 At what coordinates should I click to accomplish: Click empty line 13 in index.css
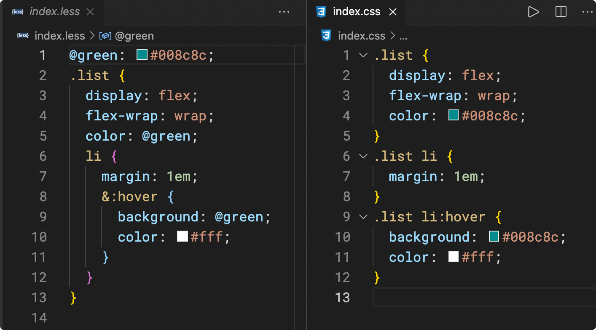(464, 297)
